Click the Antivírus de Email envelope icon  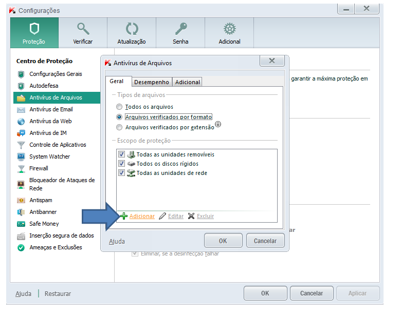coord(21,110)
